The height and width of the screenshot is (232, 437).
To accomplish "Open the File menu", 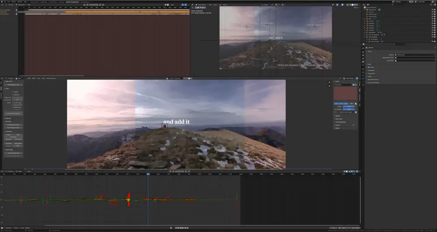I will (x=5, y=2).
